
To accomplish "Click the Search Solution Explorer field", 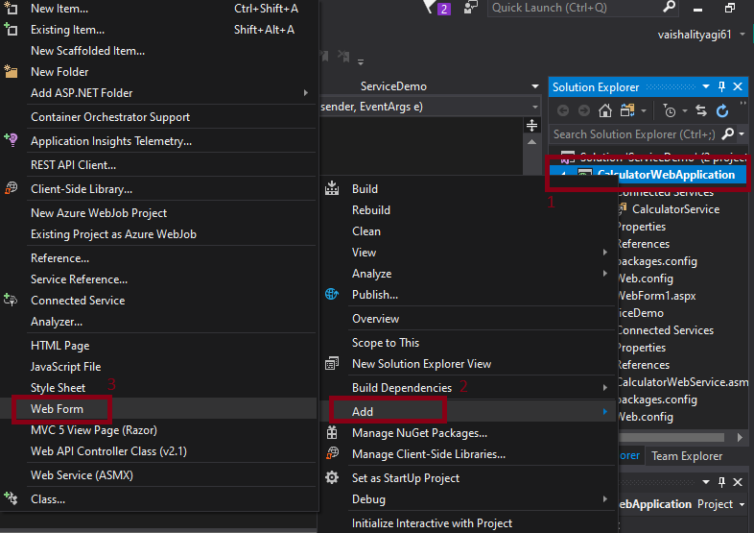I will (635, 134).
